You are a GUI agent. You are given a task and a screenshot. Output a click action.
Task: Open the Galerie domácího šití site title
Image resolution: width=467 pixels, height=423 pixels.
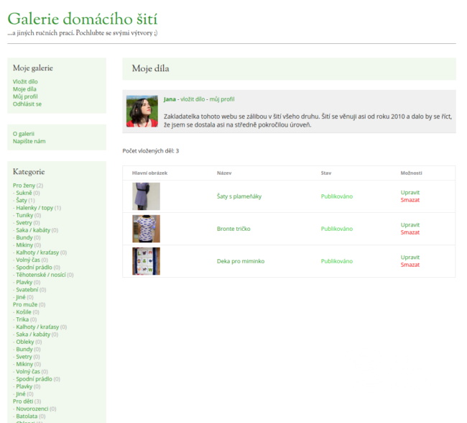[82, 19]
